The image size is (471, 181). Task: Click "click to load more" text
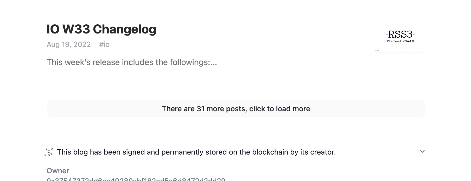point(280,109)
